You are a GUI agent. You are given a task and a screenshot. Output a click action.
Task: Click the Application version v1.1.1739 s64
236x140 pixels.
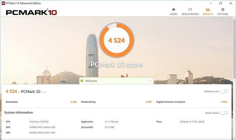pyautogui.click(x=112, y=122)
